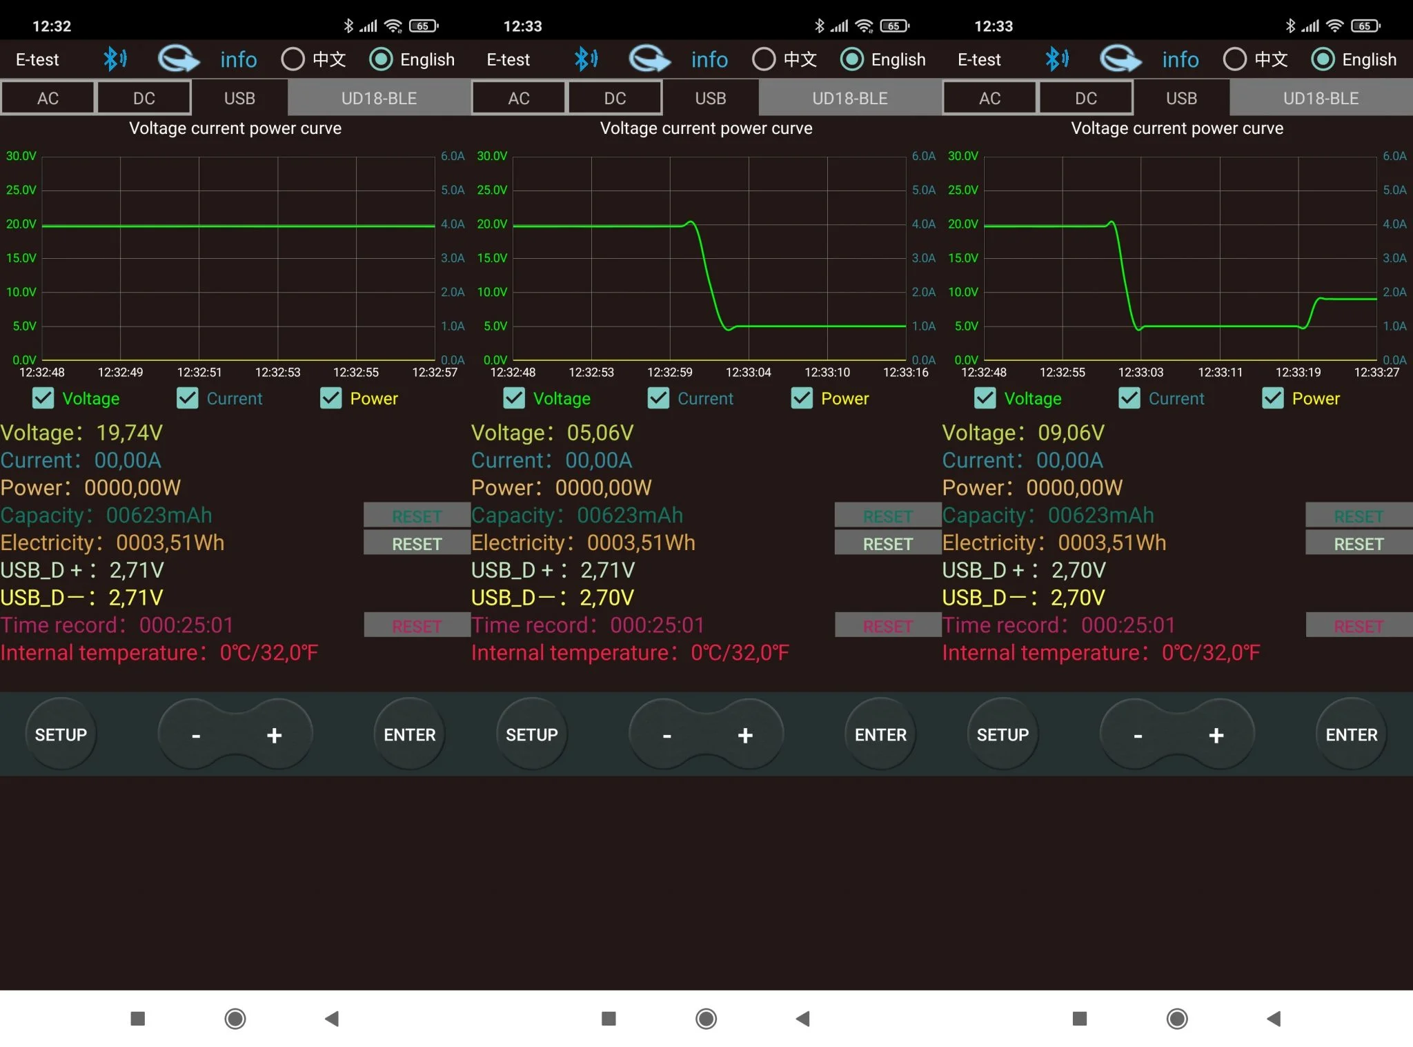The width and height of the screenshot is (1413, 1047).
Task: Tap the share arrow icon in middle screenshot
Action: coord(649,59)
